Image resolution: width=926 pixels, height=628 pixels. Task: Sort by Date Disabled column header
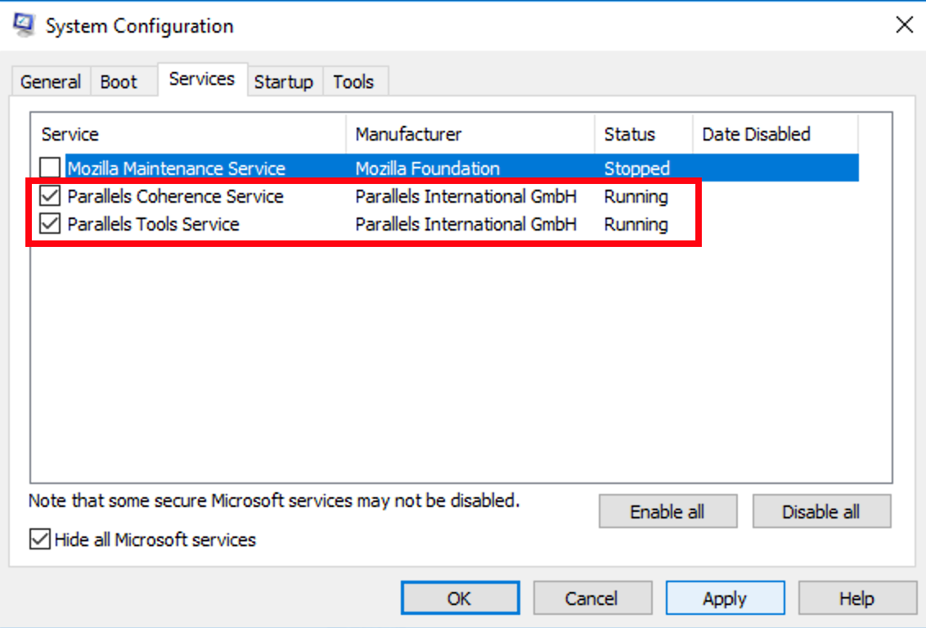click(x=774, y=134)
